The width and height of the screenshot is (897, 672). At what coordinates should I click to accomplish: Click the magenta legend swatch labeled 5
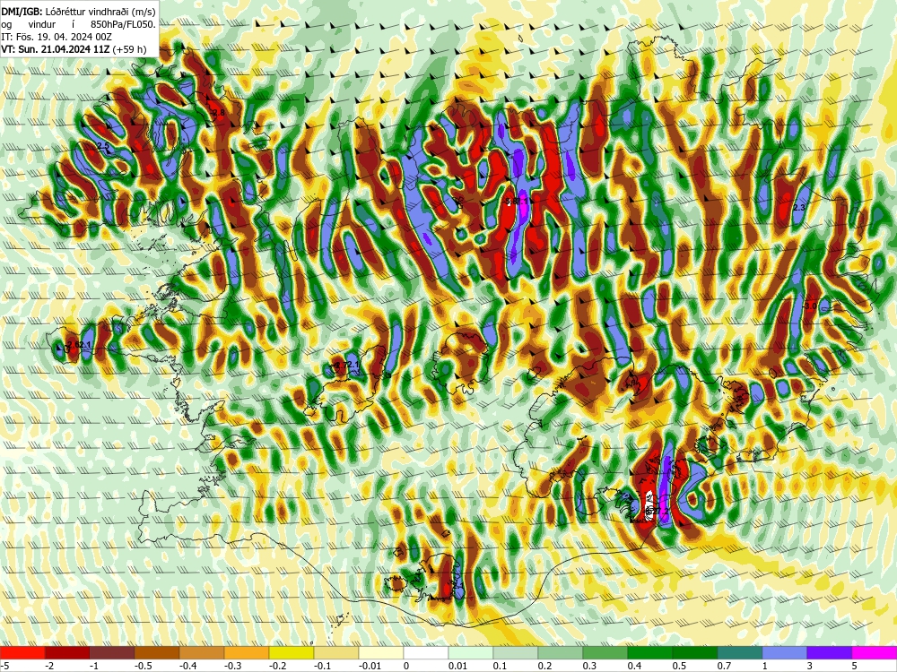(875, 652)
